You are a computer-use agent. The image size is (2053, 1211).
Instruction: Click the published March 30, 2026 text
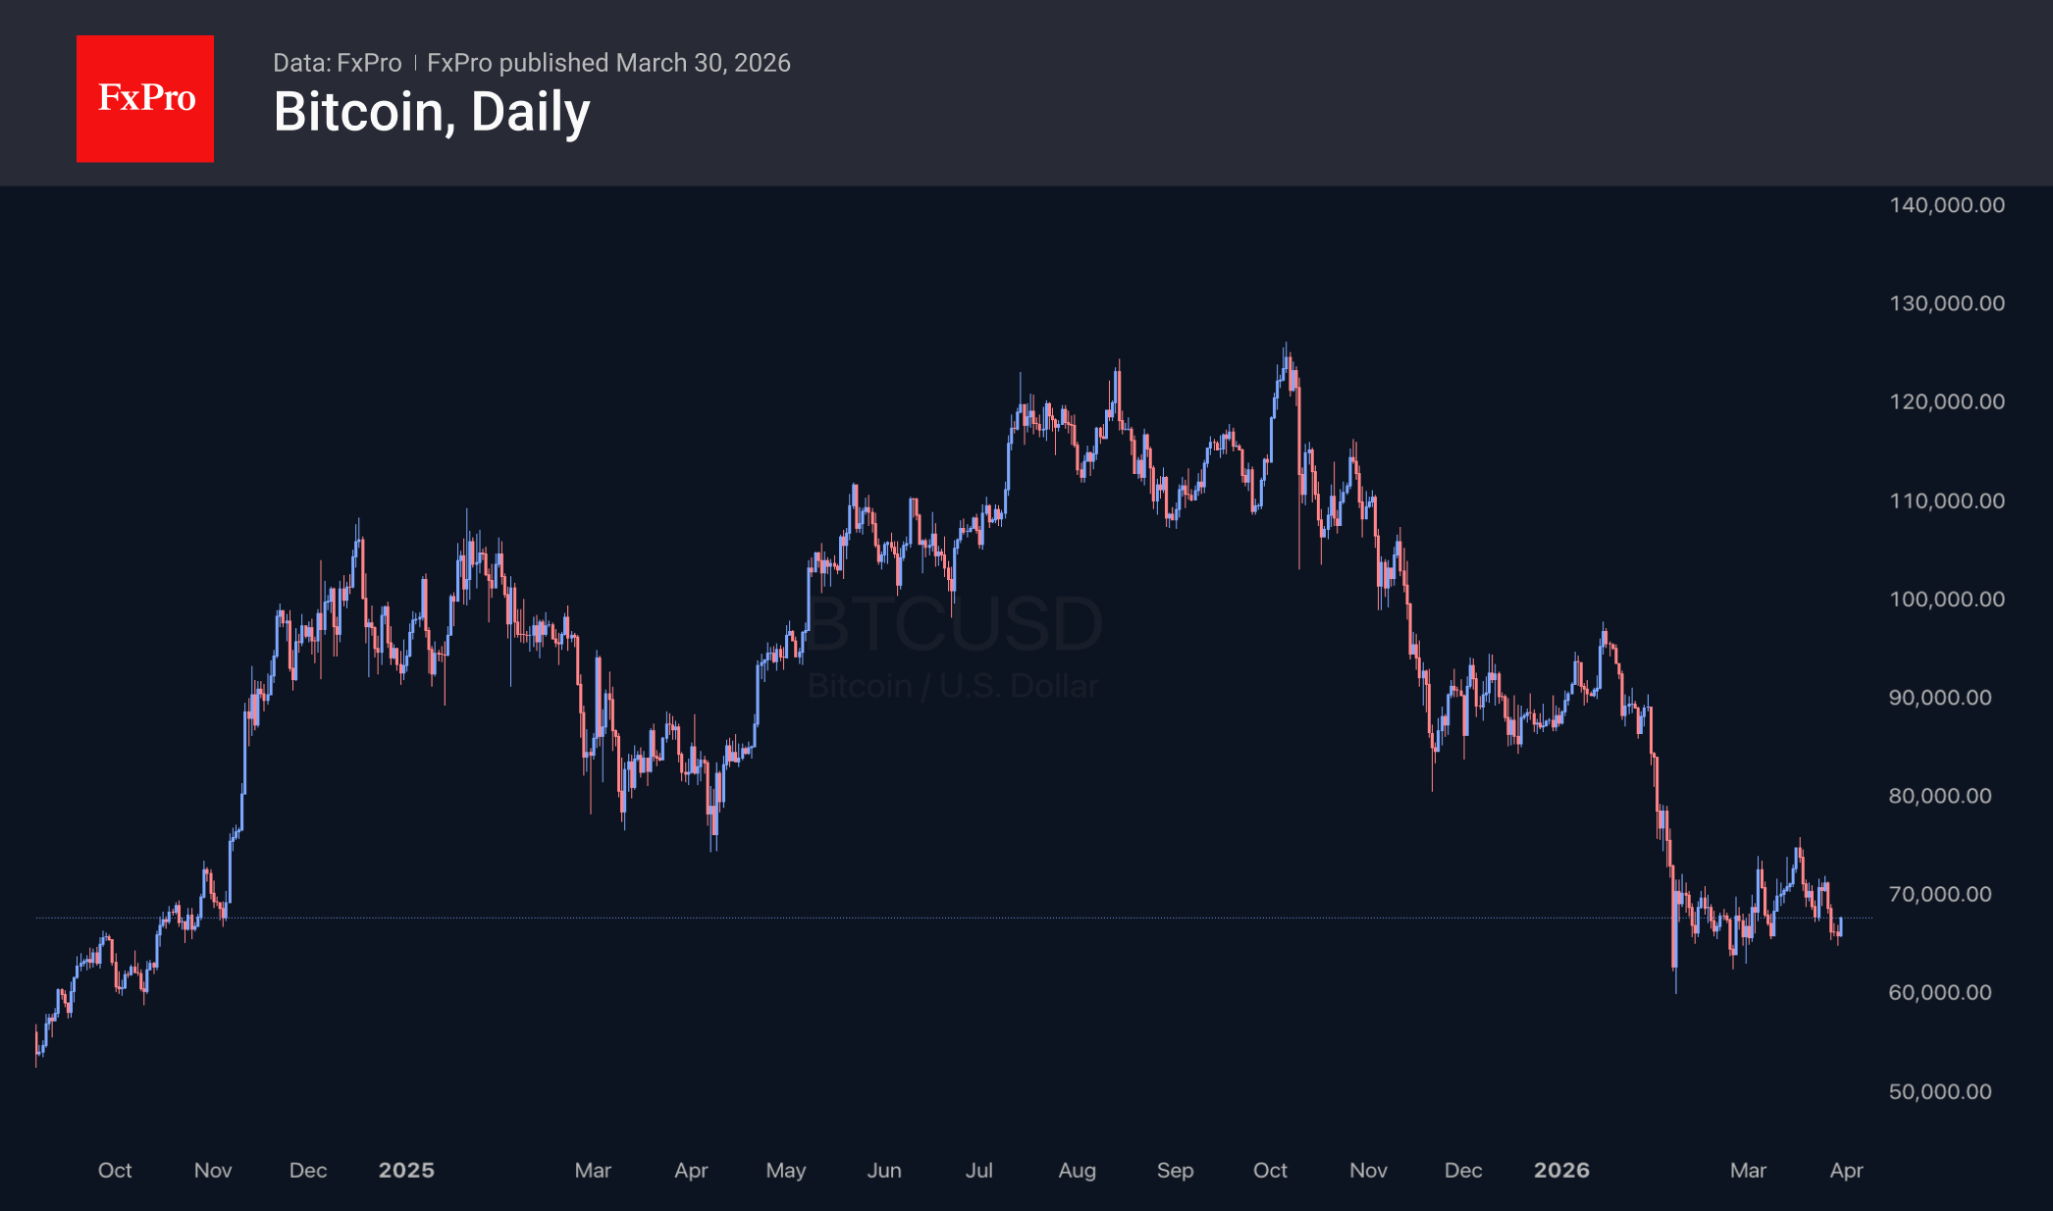click(608, 63)
